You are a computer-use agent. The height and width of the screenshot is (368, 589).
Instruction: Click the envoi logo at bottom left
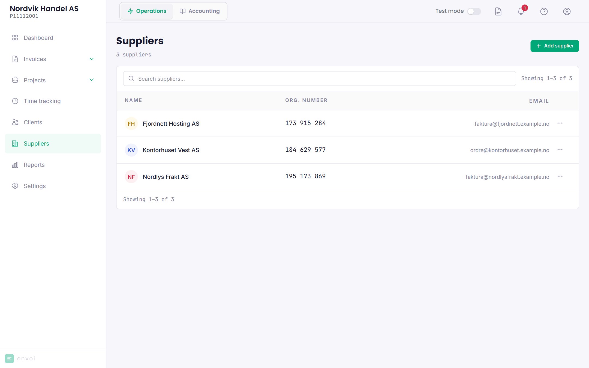tap(20, 358)
